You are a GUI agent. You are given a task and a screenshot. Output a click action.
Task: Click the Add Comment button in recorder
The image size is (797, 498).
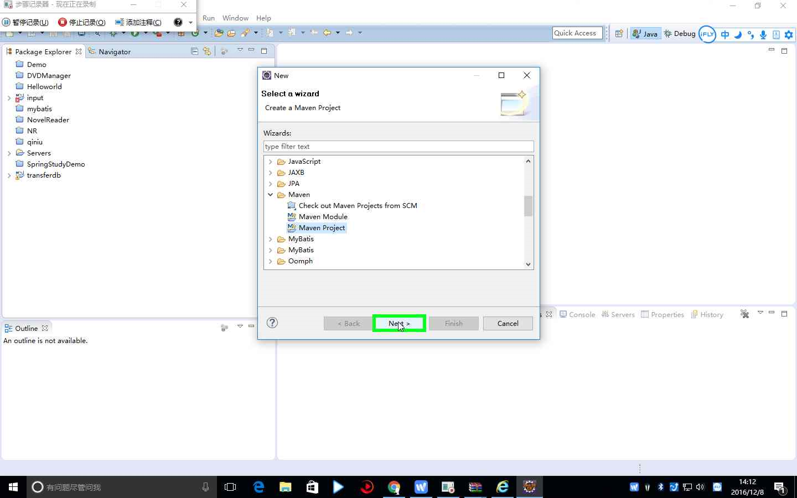point(138,22)
